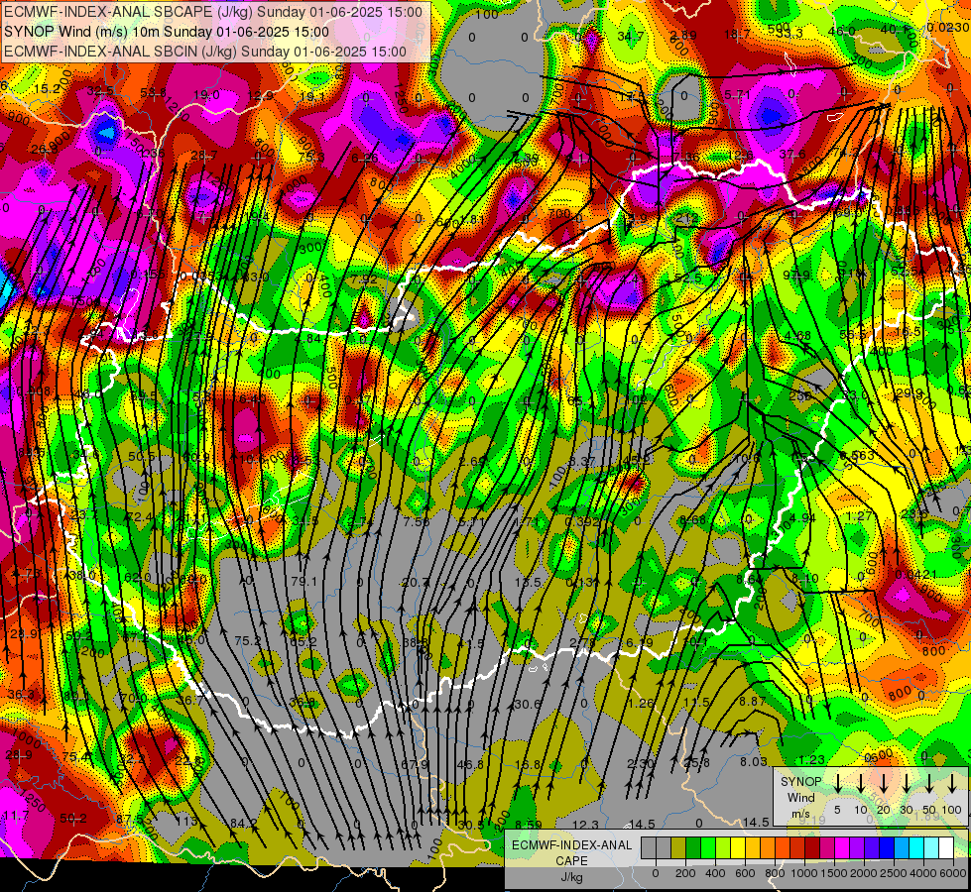Select the white swatch ending the CAPE scale
Screen dimensions: 971x892
point(945,848)
